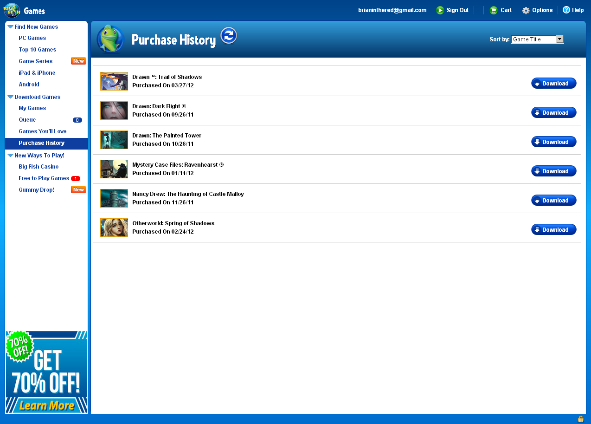Click the Mystery Case Files: Ravenhearst ® title
The height and width of the screenshot is (424, 591).
pyautogui.click(x=178, y=165)
